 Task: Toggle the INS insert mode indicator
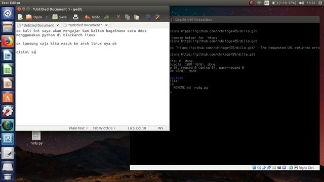coord(160,128)
